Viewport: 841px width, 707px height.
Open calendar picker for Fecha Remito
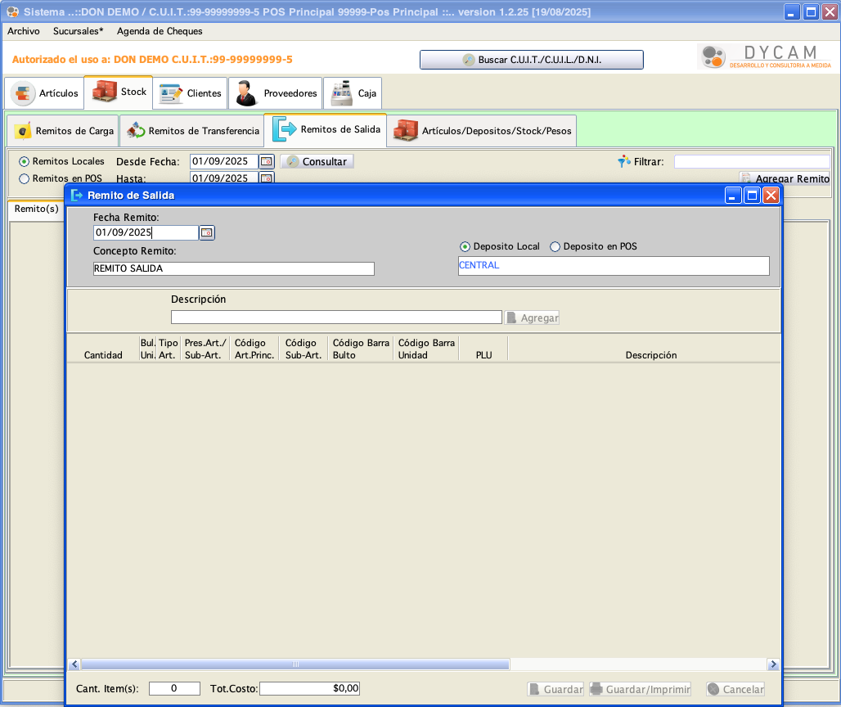[x=207, y=233]
